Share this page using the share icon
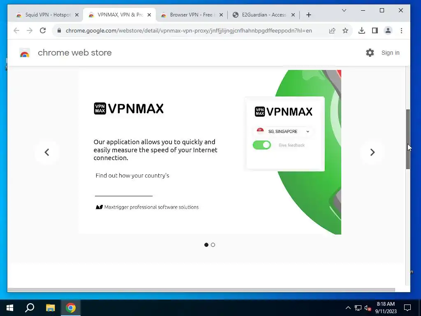Screen dimensions: 421x316 click(x=332, y=30)
